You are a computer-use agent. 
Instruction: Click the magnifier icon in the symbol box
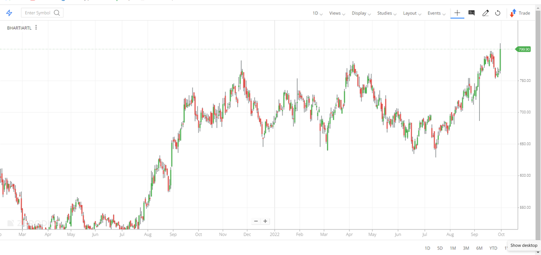point(57,13)
